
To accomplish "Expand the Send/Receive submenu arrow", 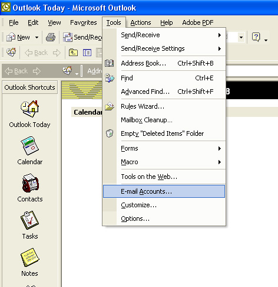I will tap(220, 35).
